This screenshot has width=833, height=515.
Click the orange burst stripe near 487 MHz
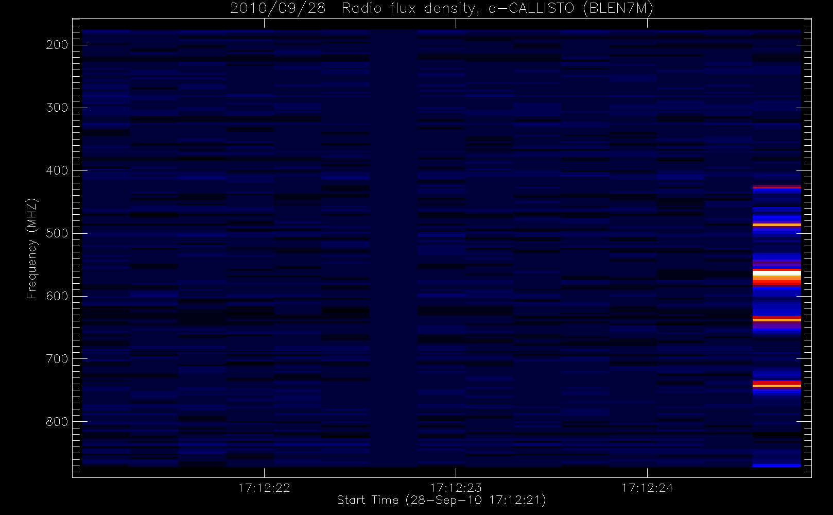[x=777, y=225]
